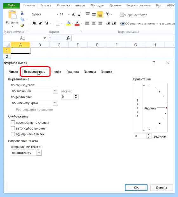Expand по горизонтали alignment combo box

[55, 91]
